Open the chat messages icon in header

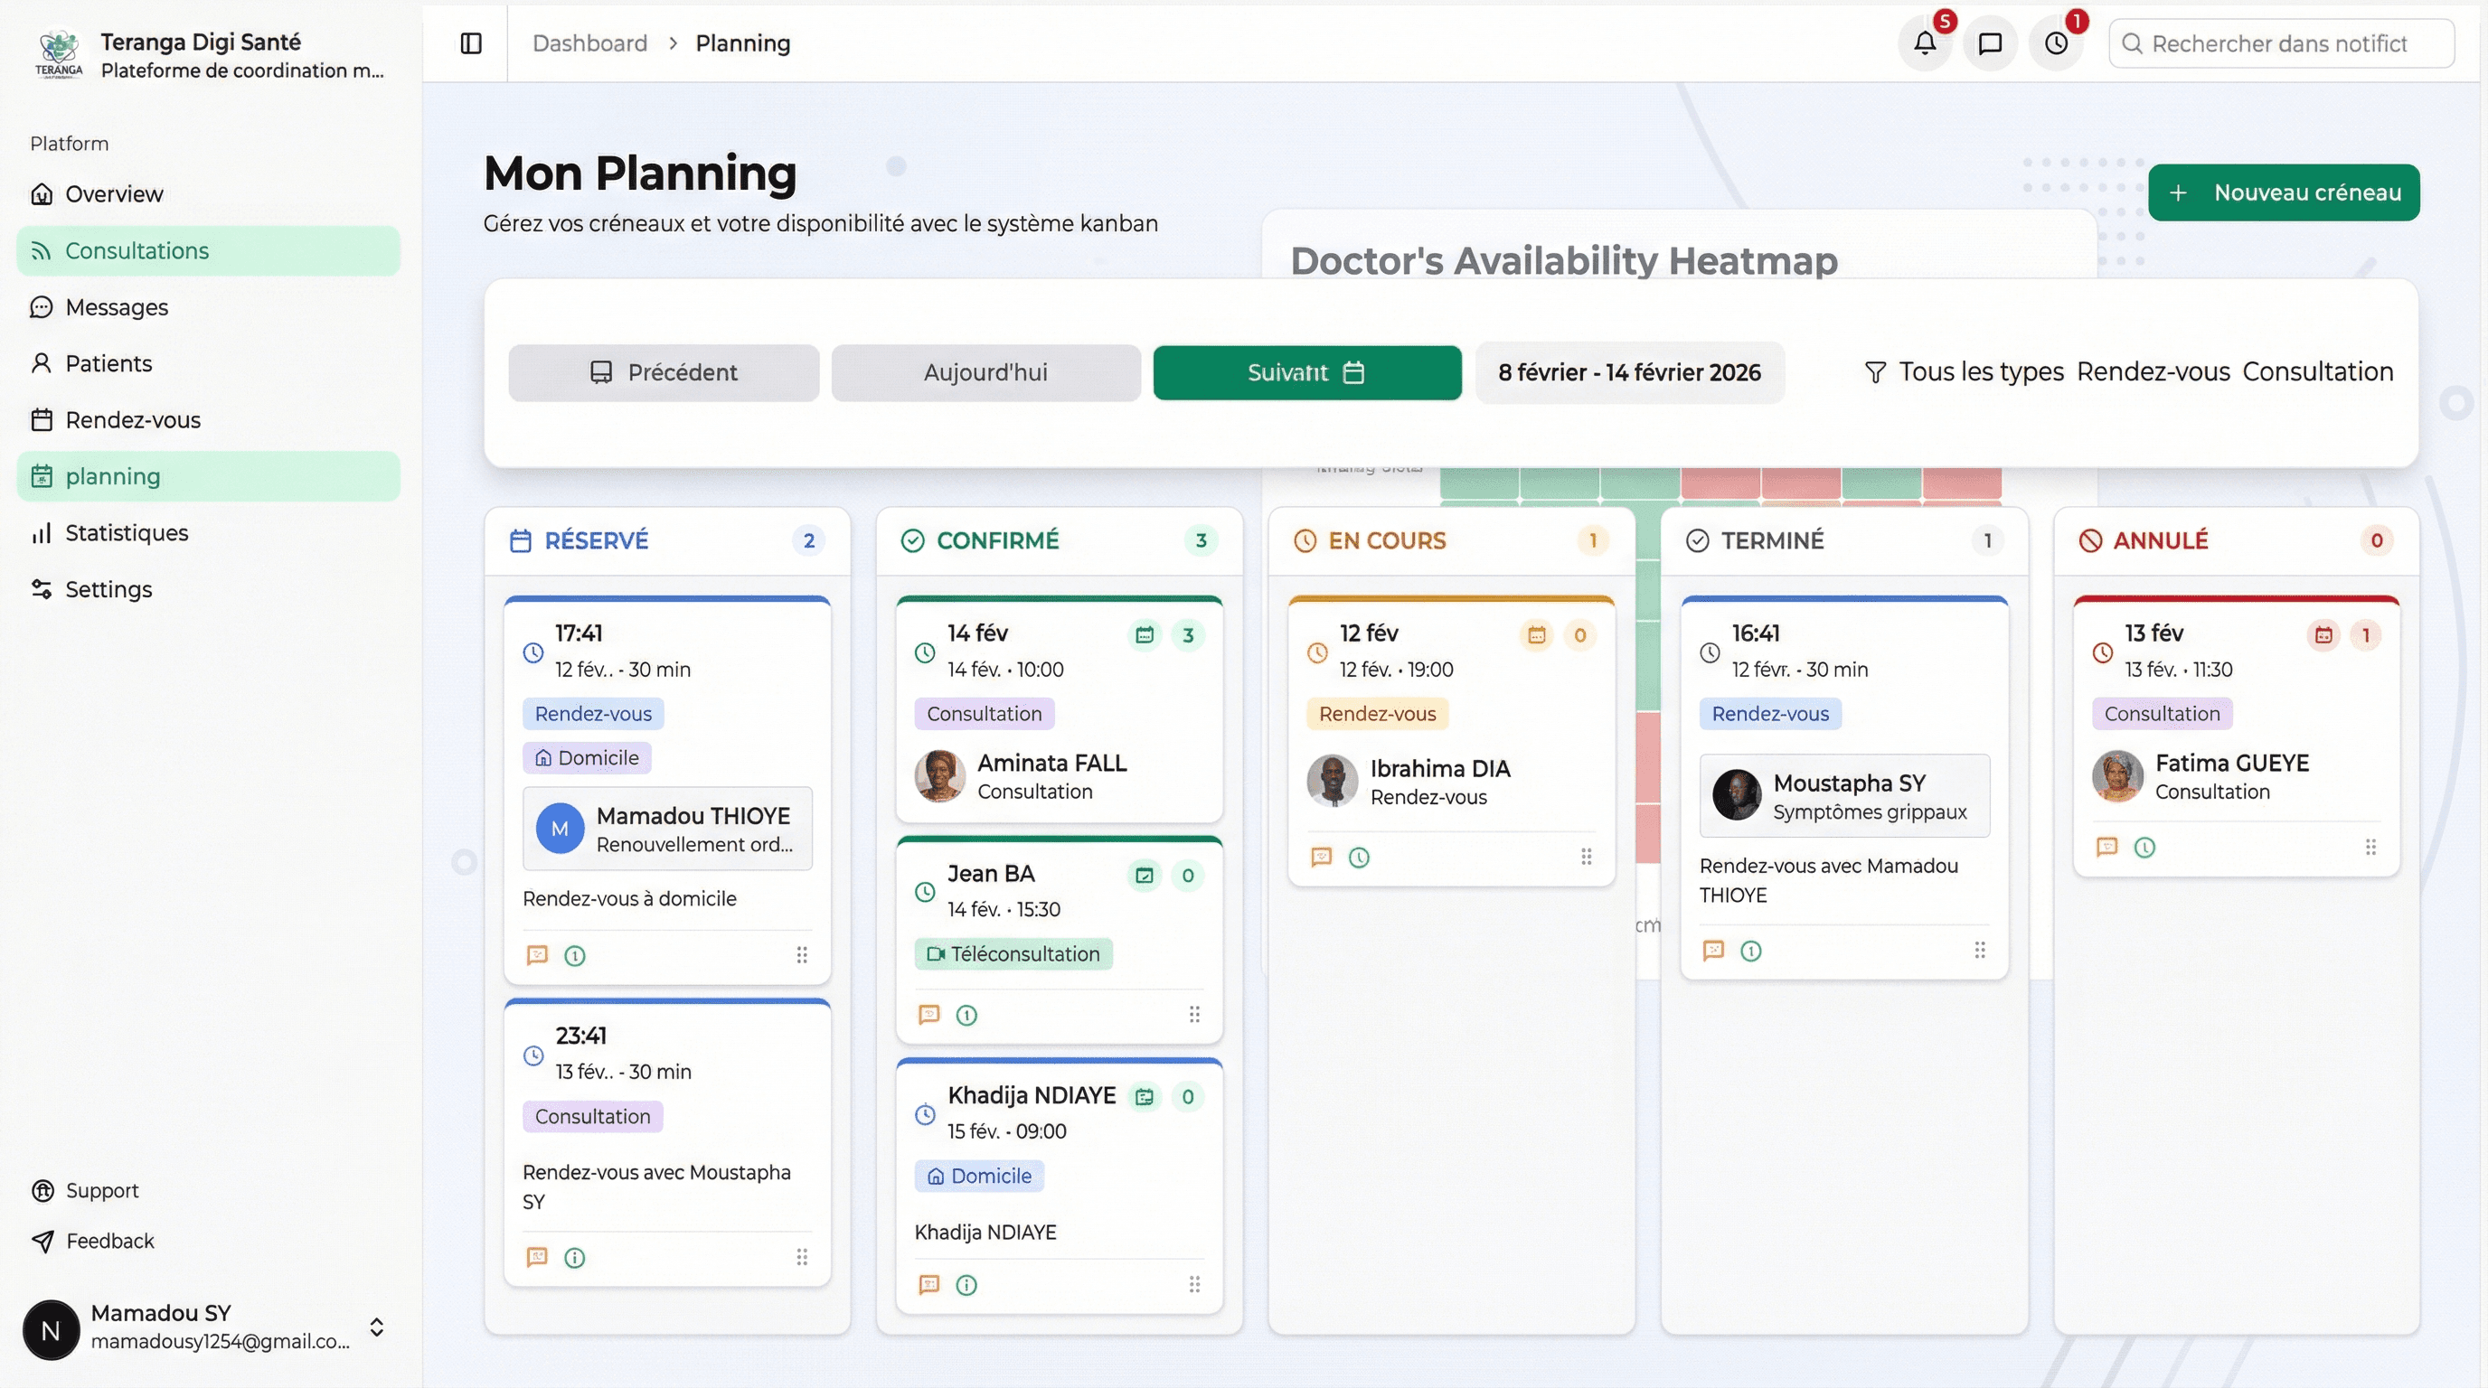[1991, 42]
